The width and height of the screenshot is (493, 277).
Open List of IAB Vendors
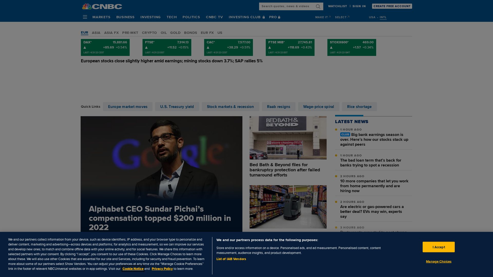tap(231, 259)
